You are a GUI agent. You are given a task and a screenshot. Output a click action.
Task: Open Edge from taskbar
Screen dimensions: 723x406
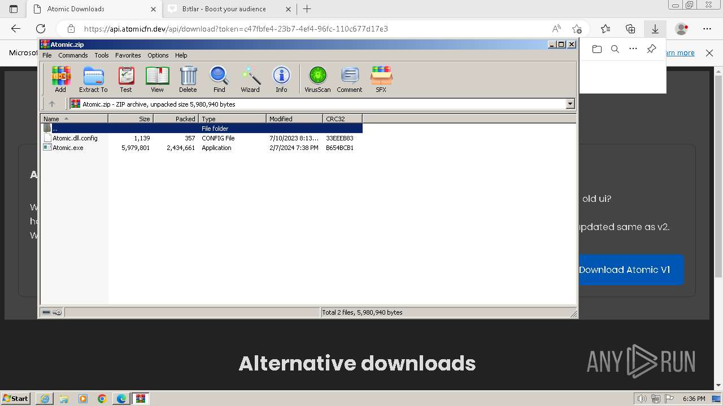click(x=121, y=399)
